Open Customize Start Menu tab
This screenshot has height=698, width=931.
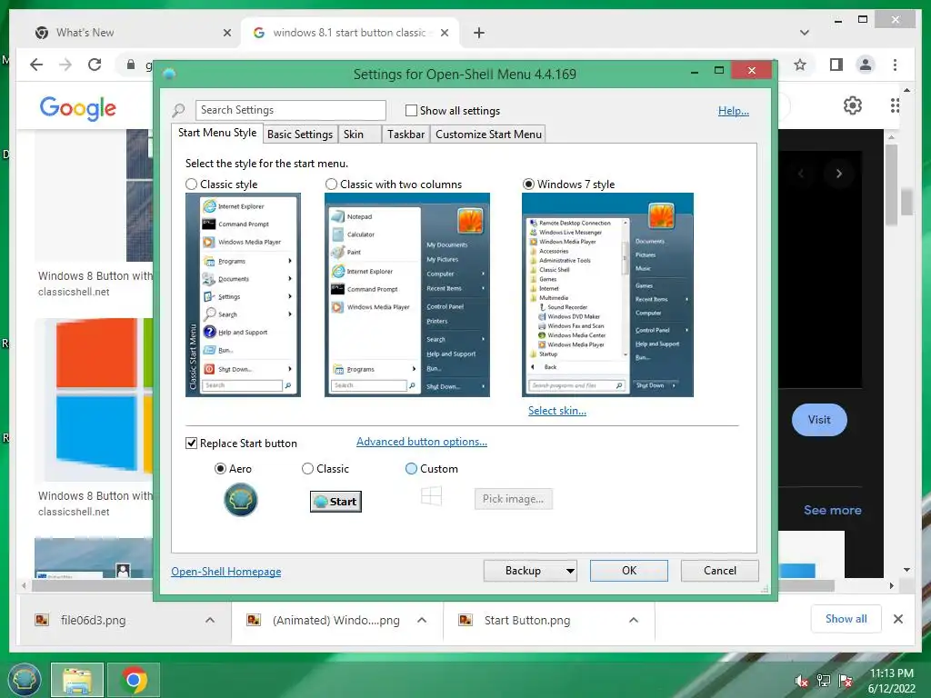click(488, 135)
